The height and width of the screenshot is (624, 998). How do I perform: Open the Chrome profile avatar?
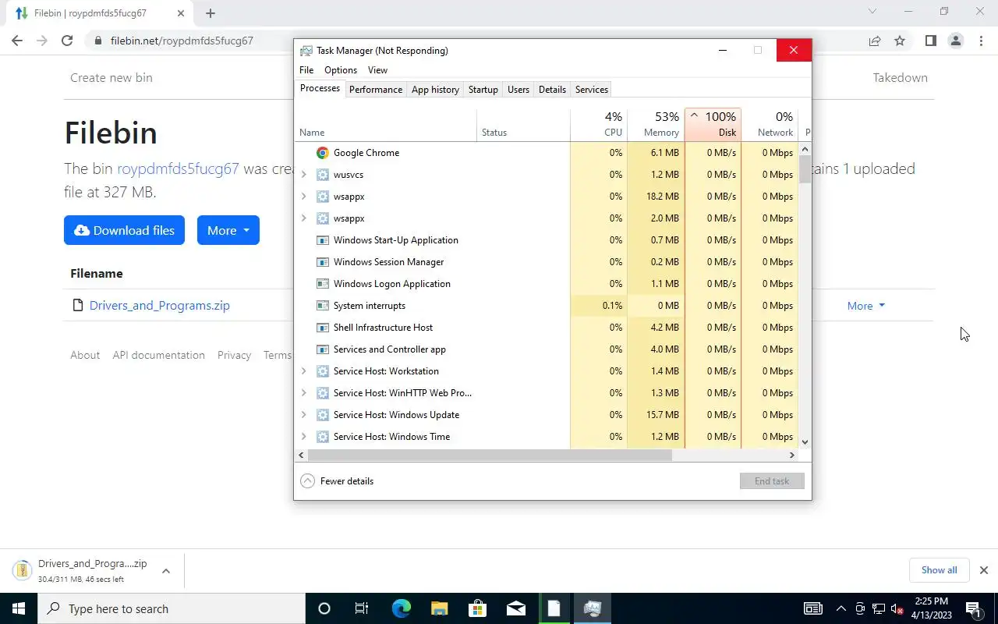pyautogui.click(x=955, y=41)
